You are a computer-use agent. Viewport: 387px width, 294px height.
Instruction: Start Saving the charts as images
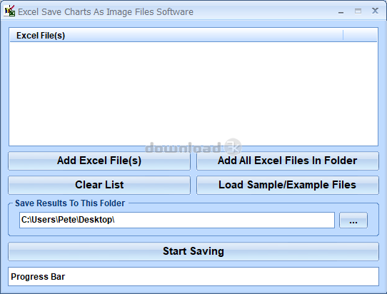point(193,251)
